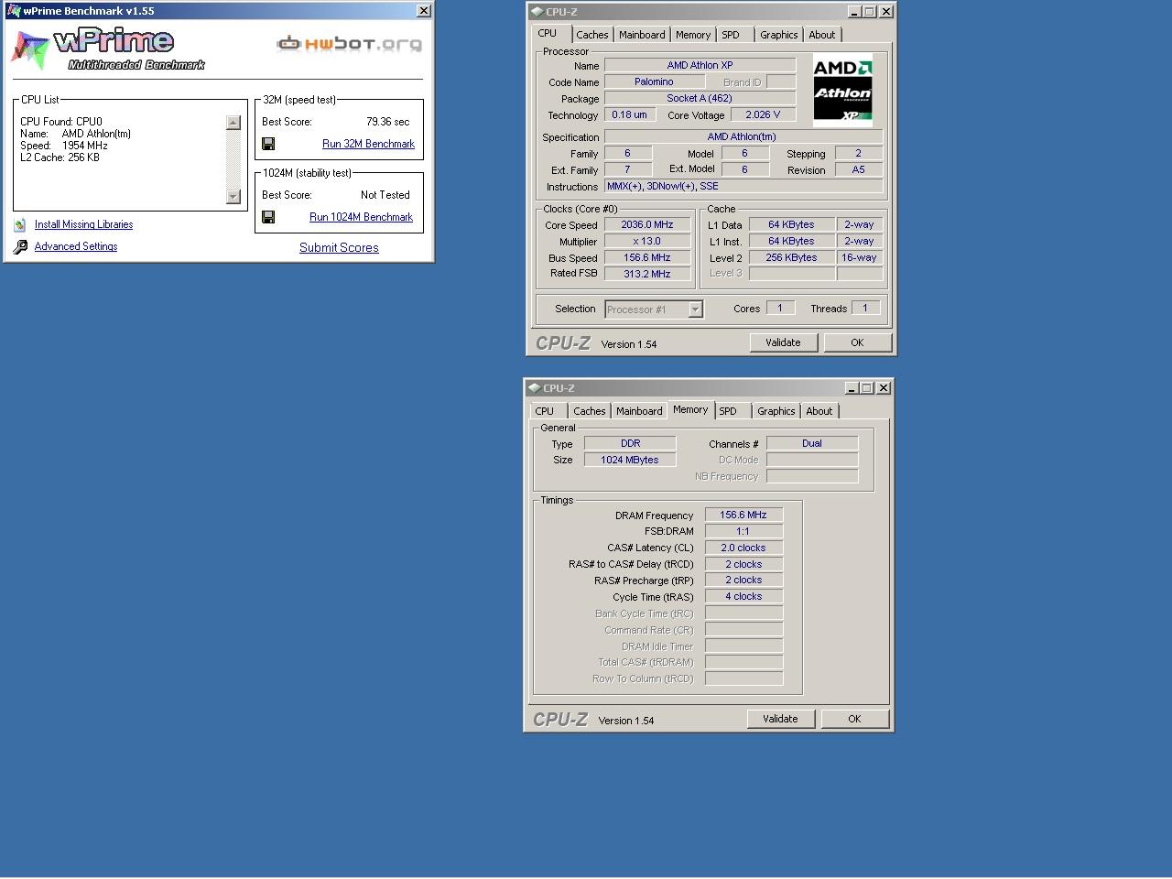Switch to About tab in upper CPU-Z
Viewport: 1172px width, 879px height.
[x=822, y=35]
